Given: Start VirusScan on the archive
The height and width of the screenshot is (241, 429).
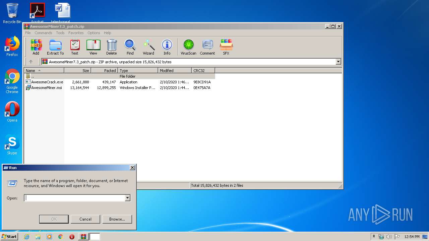Looking at the screenshot, I should point(188,47).
